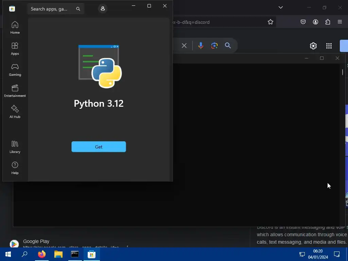Open the Store user account icon
The width and height of the screenshot is (348, 261).
click(103, 8)
